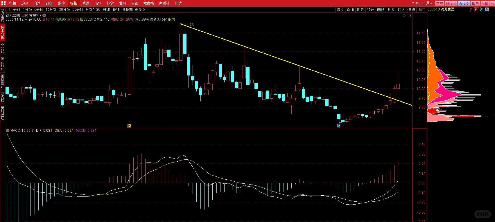Switch to 分时 period
The height and width of the screenshot is (222, 495).
coord(17,10)
